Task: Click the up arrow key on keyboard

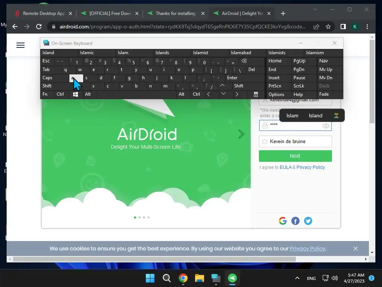Action: click(222, 86)
